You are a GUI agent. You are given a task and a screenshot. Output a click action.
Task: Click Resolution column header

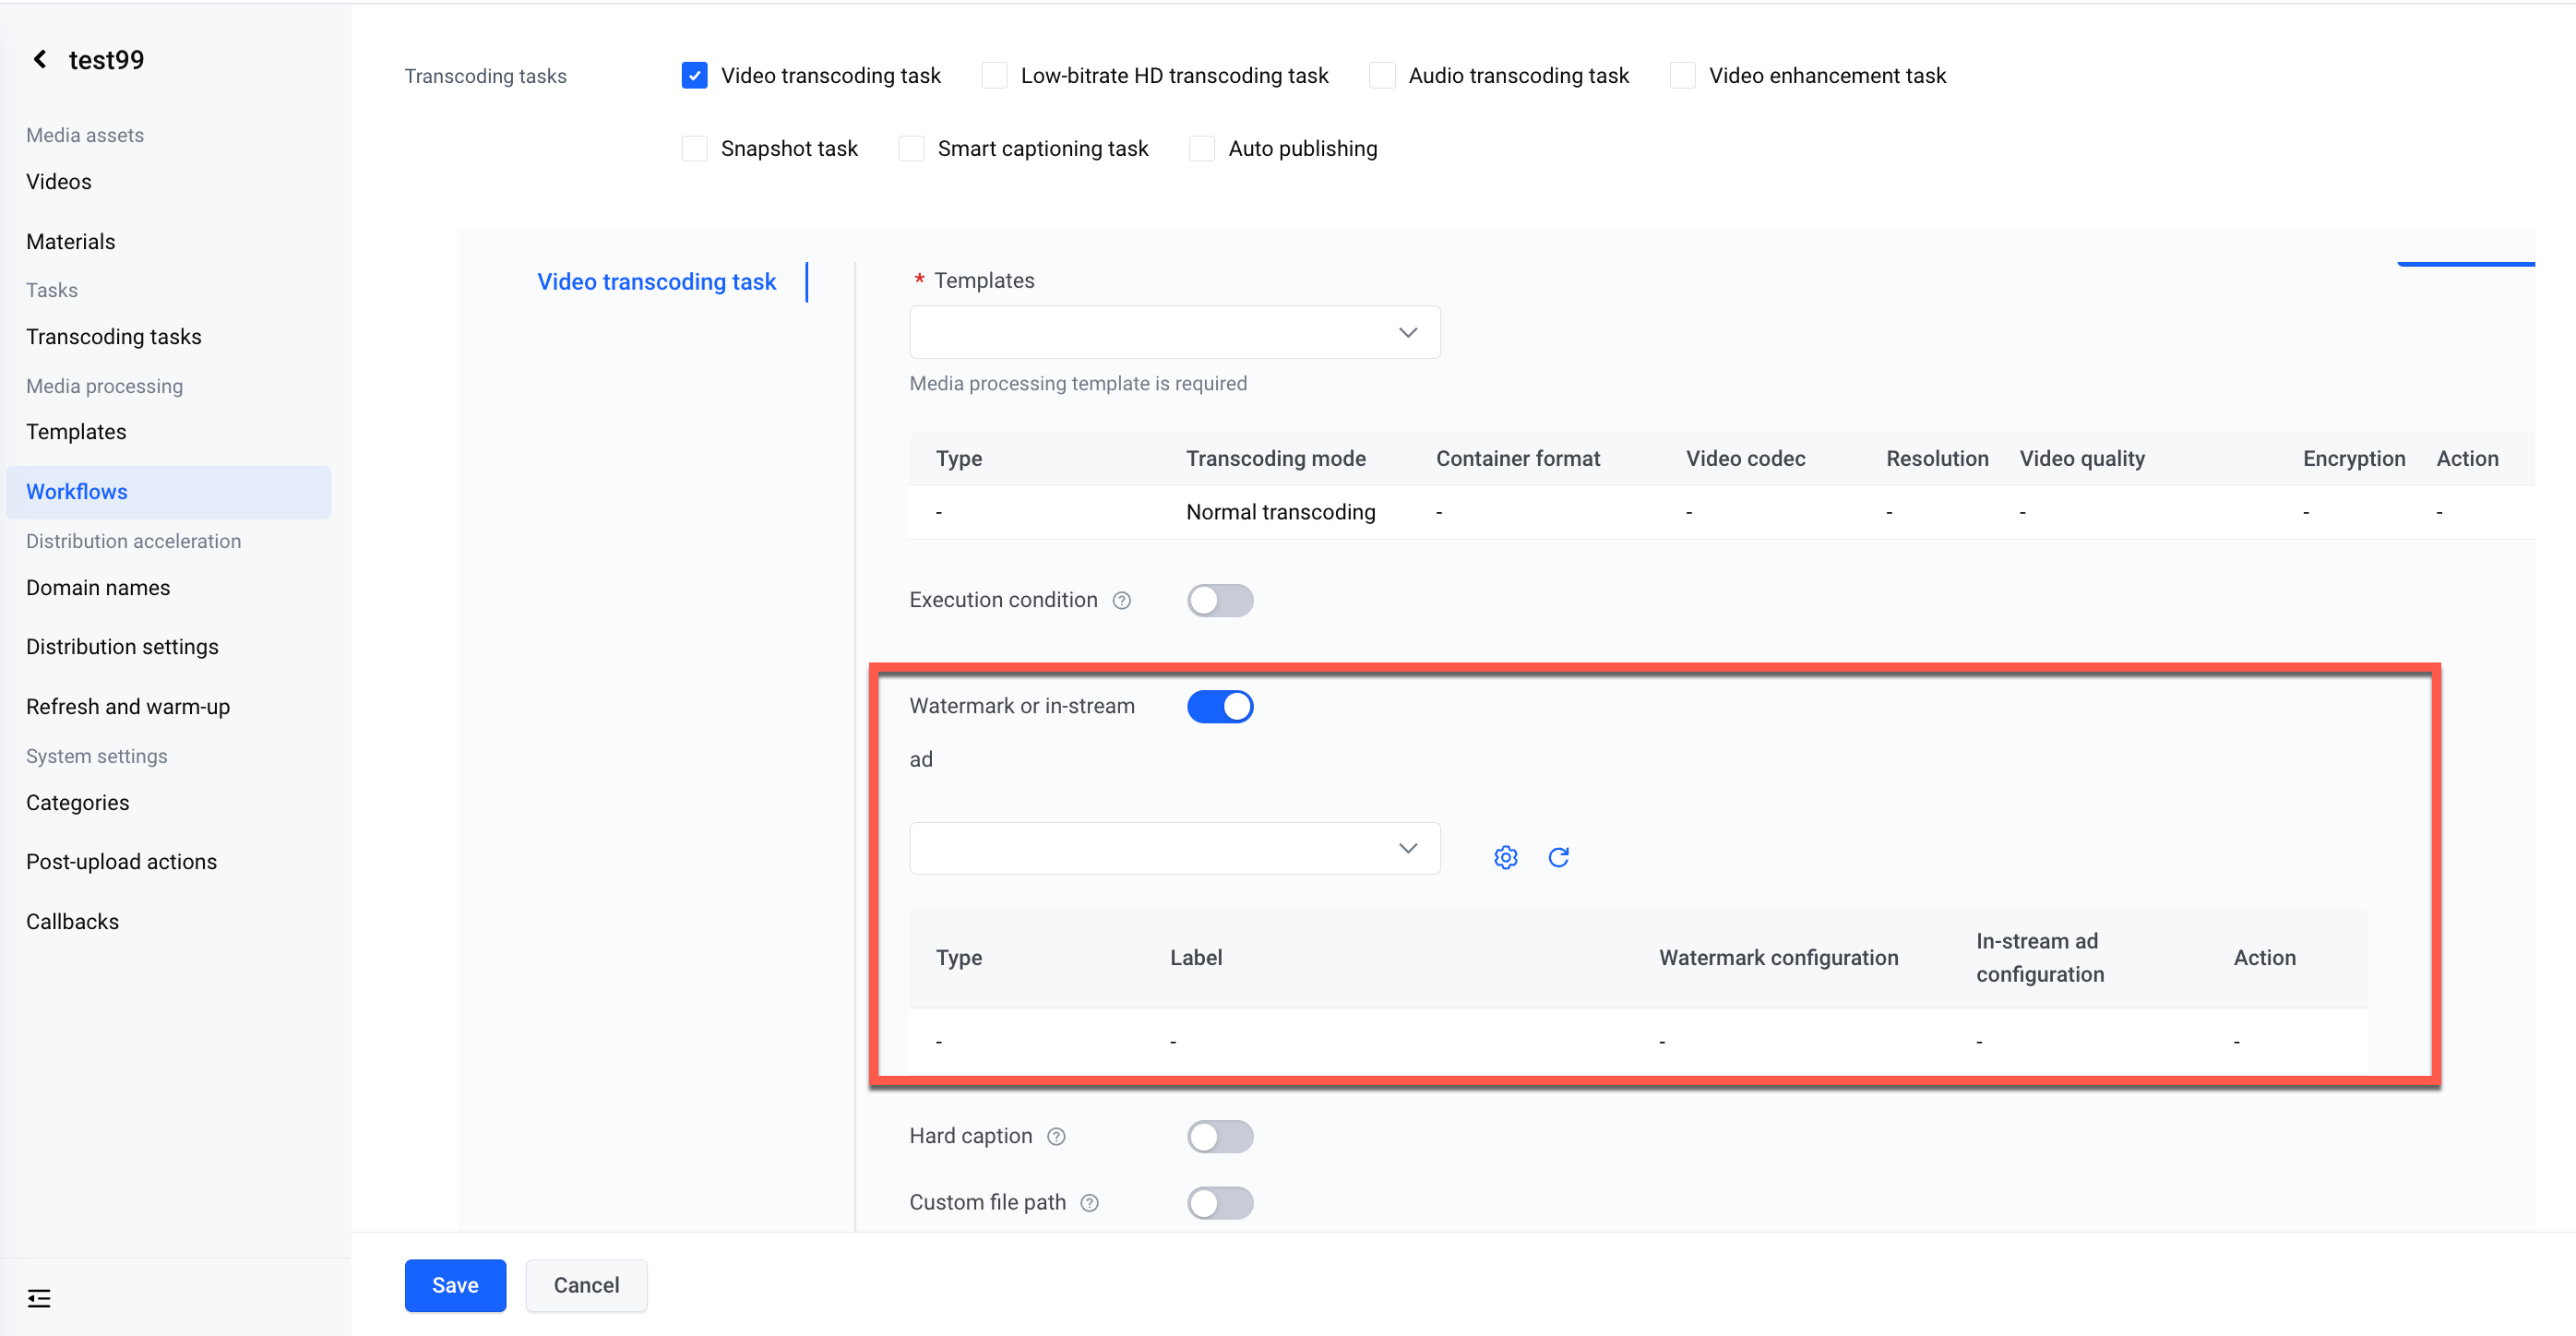(x=1937, y=459)
